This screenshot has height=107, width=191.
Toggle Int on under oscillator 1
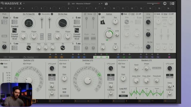coord(15,39)
